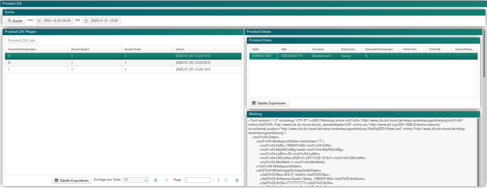This screenshot has height=188, width=487.
Task: Go to the last page arrow
Action: [237, 180]
